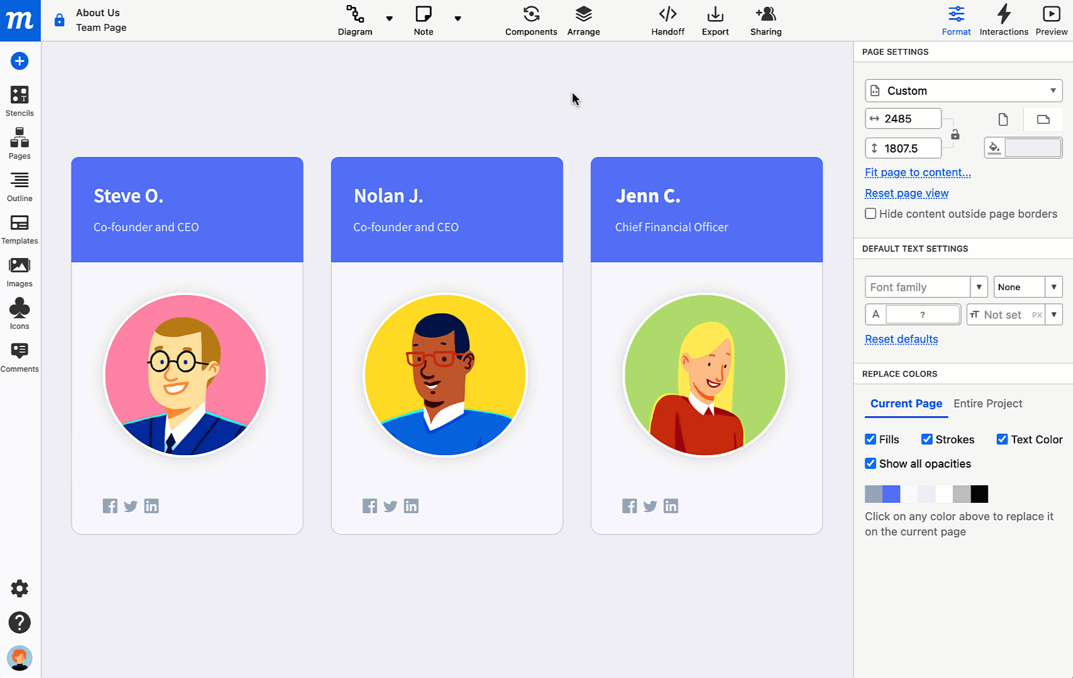Open the Stencils panel
This screenshot has height=678, width=1073.
19,100
